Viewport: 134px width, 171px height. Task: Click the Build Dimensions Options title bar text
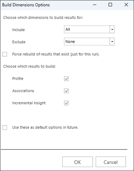[26, 5]
